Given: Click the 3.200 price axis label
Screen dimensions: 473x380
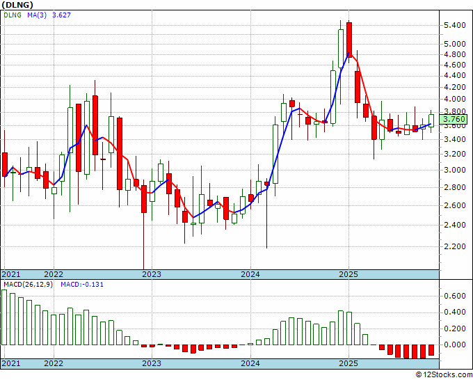Looking at the screenshot, I should (455, 154).
